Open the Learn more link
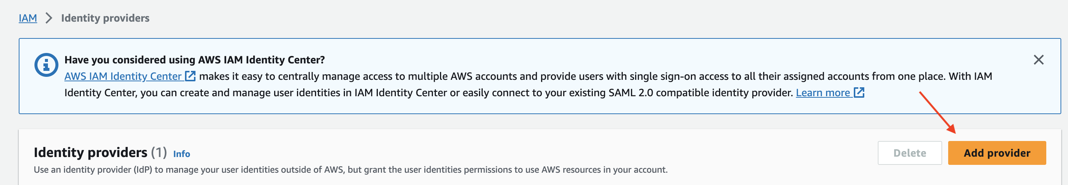The height and width of the screenshot is (185, 1068). [823, 93]
